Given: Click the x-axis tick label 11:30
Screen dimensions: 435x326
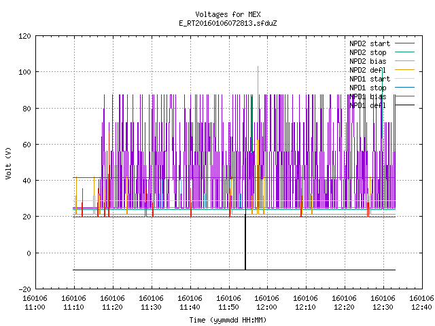Looking at the screenshot, I should click(x=151, y=307).
